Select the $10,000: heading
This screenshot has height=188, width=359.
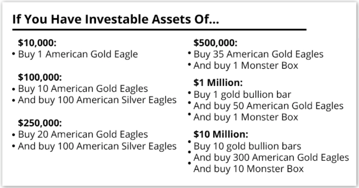(37, 43)
